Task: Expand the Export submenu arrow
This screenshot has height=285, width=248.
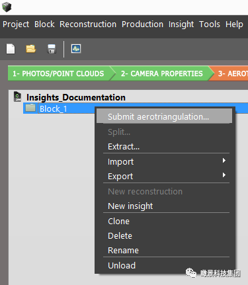Action: (224, 175)
